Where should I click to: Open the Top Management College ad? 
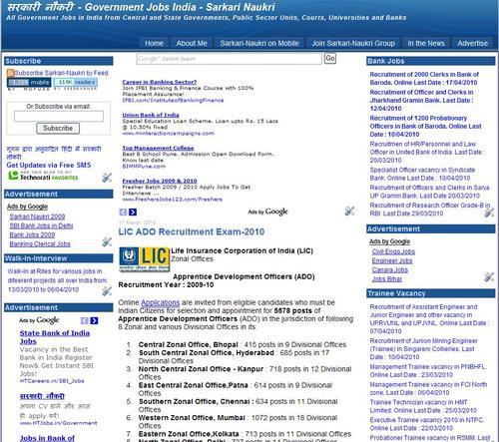click(x=158, y=148)
